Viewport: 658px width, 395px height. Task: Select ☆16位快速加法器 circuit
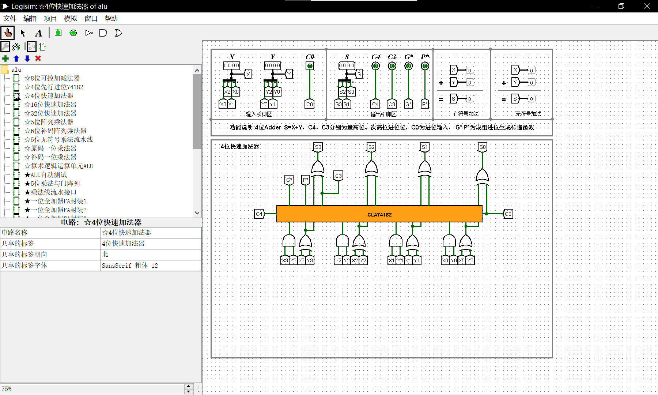pyautogui.click(x=50, y=104)
